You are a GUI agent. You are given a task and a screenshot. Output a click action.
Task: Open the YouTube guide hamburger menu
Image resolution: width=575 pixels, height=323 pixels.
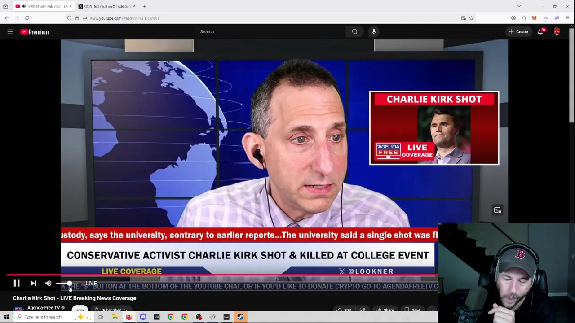tap(10, 31)
